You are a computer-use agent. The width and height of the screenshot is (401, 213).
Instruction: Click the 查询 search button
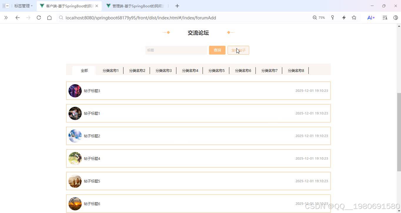click(217, 50)
